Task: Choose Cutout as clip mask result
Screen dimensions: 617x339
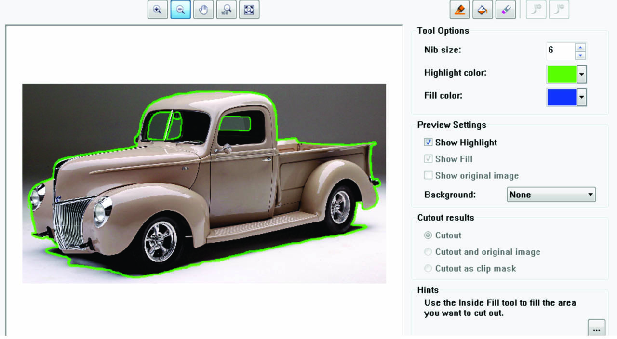Action: (x=428, y=268)
